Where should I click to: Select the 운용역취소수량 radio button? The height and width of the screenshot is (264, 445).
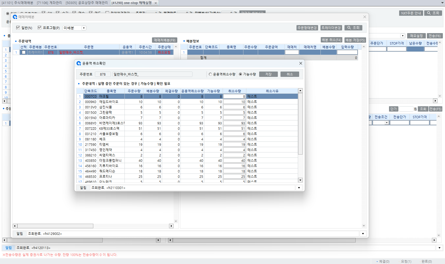pos(210,74)
